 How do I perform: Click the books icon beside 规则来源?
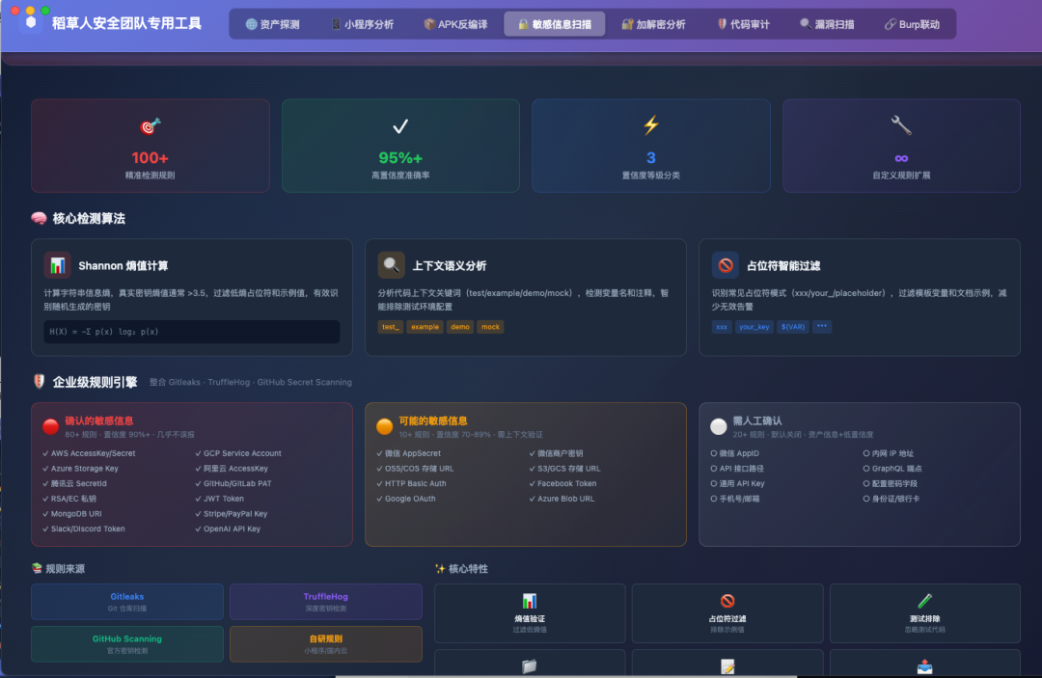pos(38,568)
